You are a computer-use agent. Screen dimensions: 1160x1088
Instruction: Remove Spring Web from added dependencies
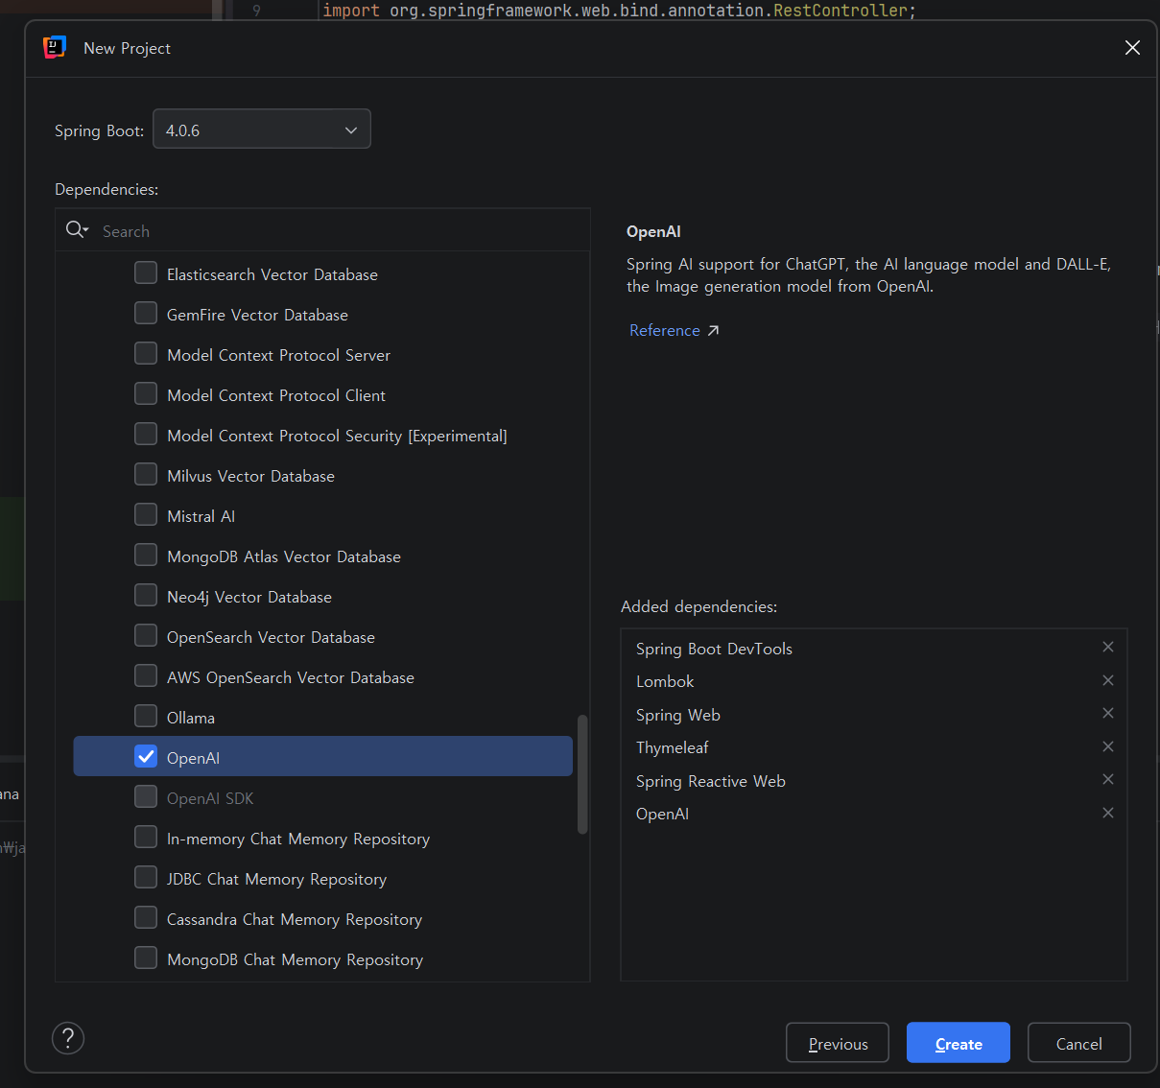coord(1108,713)
